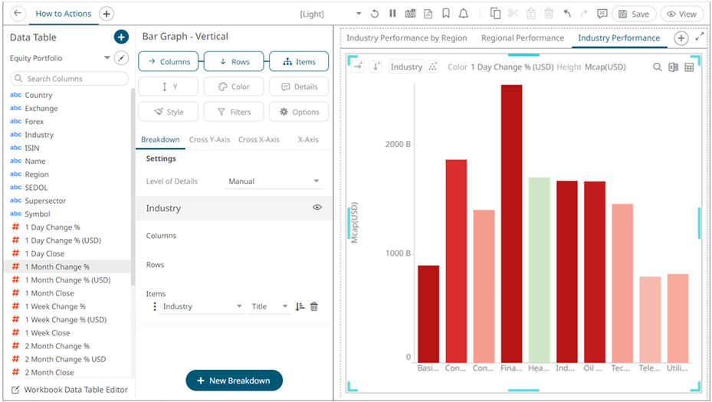This screenshot has height=402, width=712.
Task: Toggle visibility eye for Industry breakdown
Action: tap(317, 208)
